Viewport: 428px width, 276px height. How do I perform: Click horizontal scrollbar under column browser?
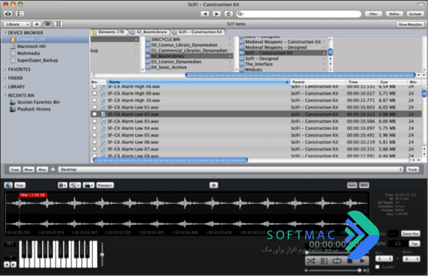[x=300, y=75]
